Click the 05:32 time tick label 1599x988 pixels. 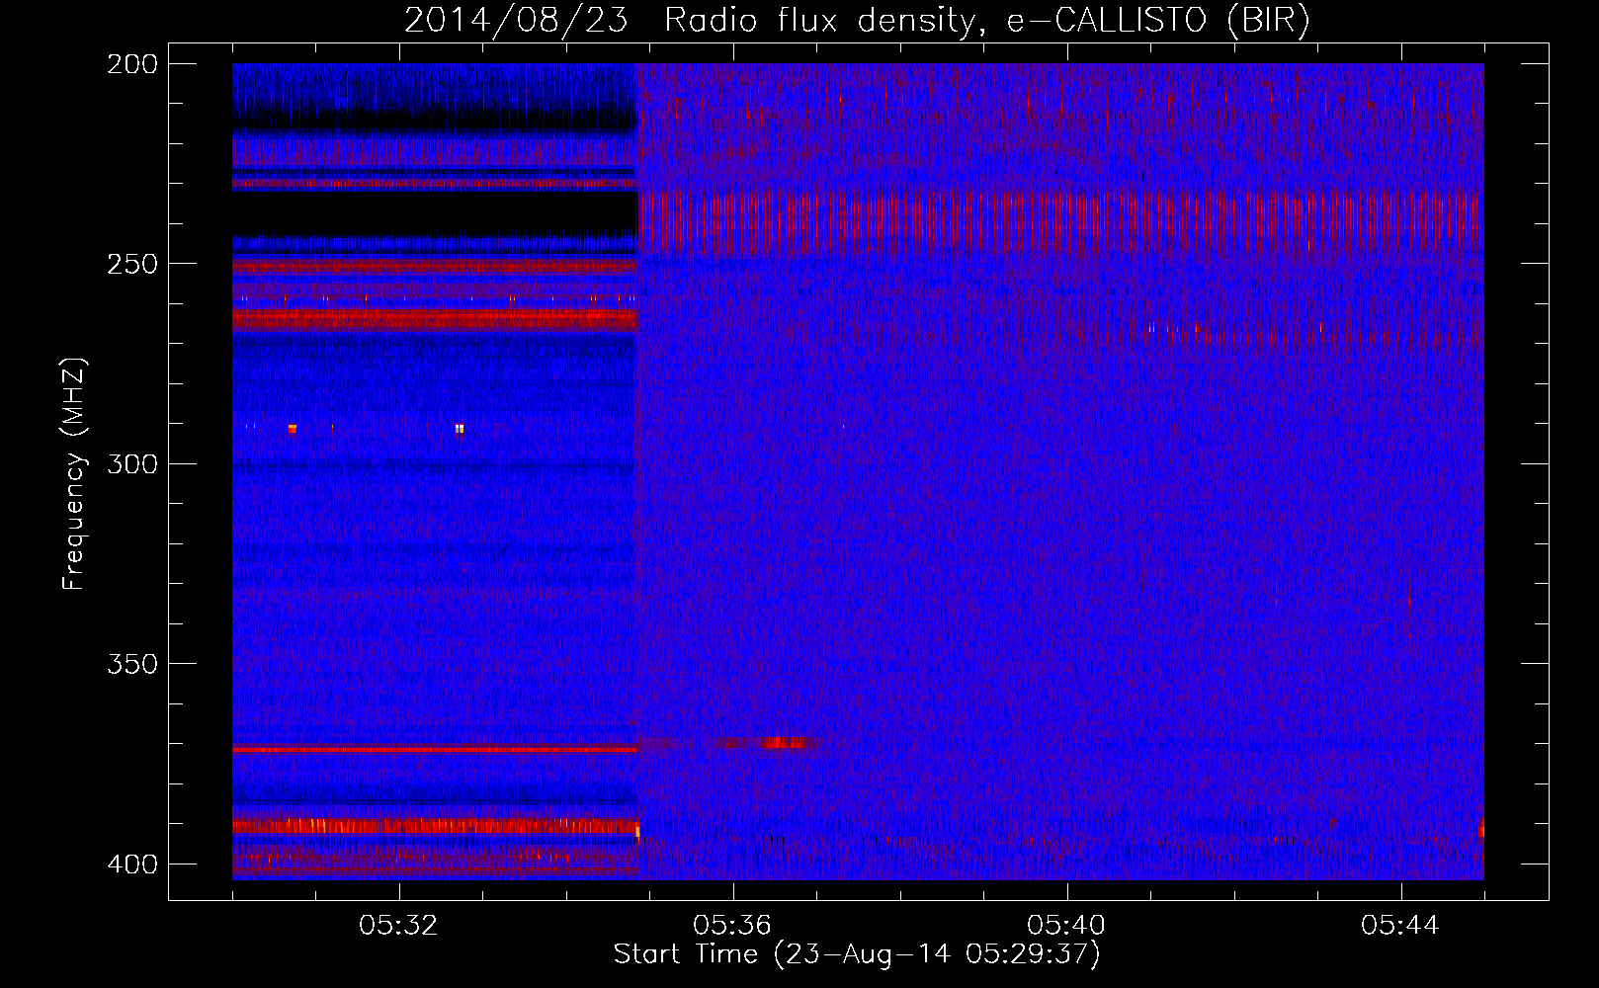point(399,926)
